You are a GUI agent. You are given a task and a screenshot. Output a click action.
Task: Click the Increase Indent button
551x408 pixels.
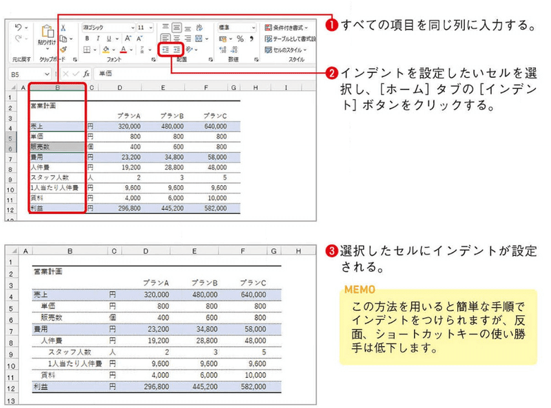click(x=177, y=50)
